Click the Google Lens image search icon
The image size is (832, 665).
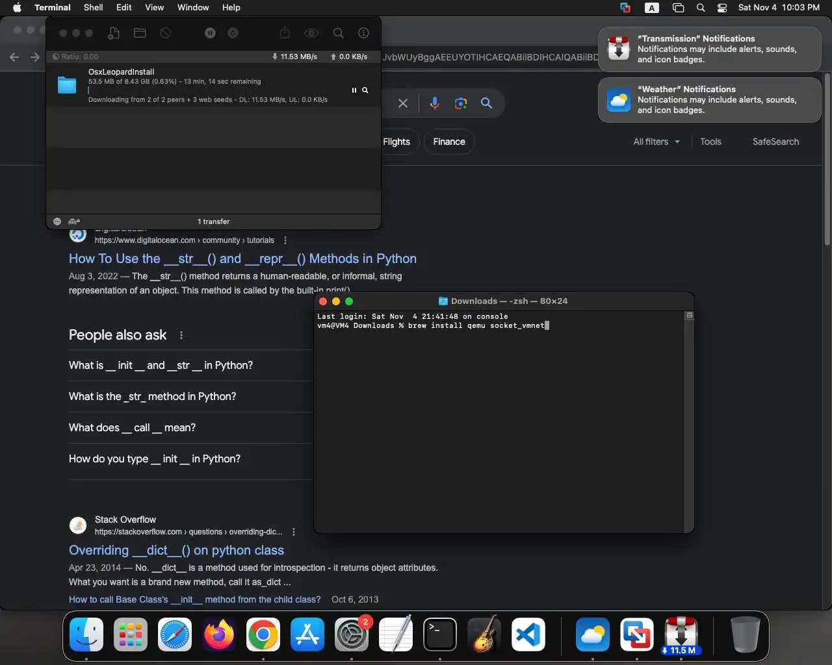coord(461,103)
